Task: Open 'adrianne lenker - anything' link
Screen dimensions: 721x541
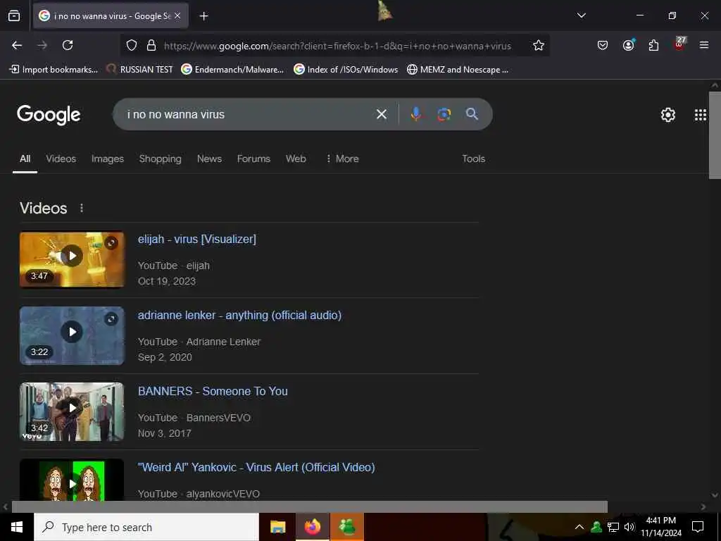Action: [239, 315]
